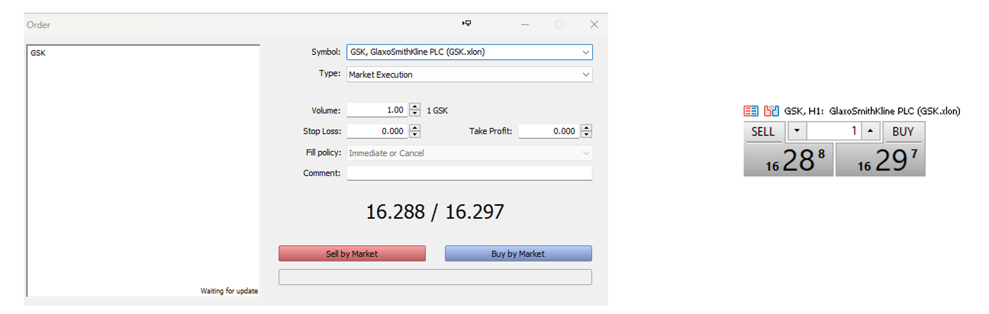
Task: Click SELL in the one-click trading panel
Action: (763, 132)
